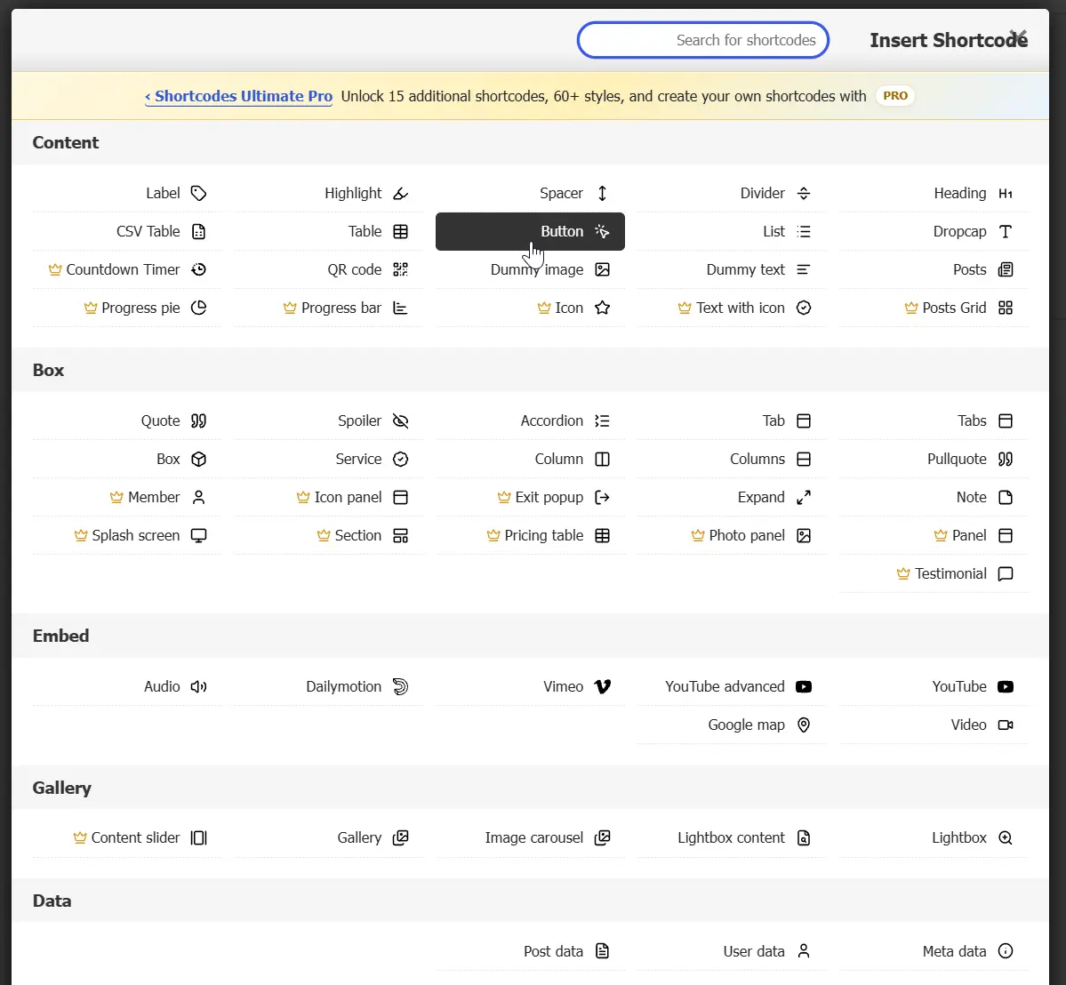Choose the Dummy text shortcode label
Screen dimensions: 1066x985
[745, 270]
